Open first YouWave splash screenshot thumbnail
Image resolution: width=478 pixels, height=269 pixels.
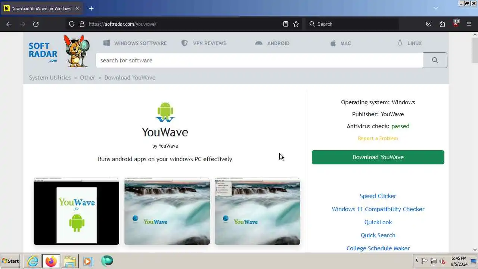[77, 211]
